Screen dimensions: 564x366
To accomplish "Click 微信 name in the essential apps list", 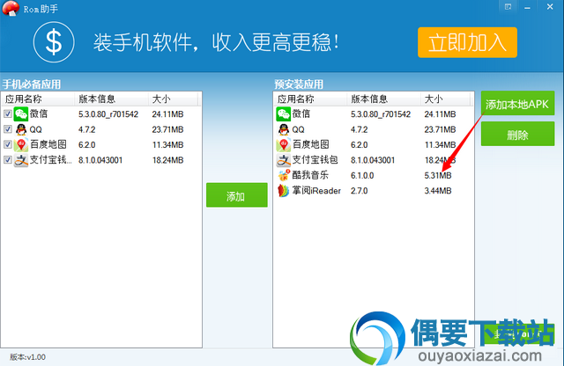I will (39, 113).
